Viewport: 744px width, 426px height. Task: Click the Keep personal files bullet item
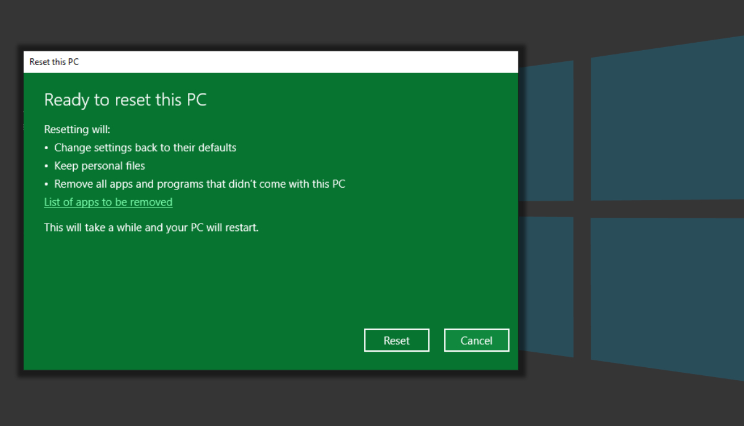tap(99, 165)
